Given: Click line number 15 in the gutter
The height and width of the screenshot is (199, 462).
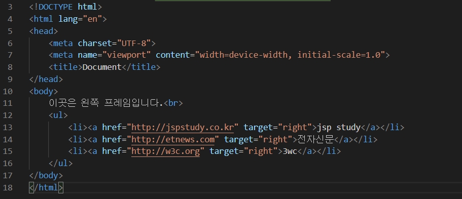Looking at the screenshot, I should [x=8, y=151].
